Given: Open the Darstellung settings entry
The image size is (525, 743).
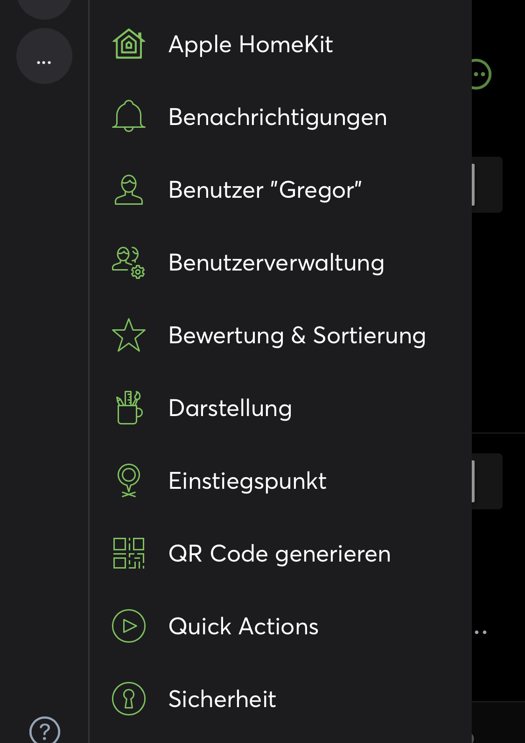Looking at the screenshot, I should point(230,409).
